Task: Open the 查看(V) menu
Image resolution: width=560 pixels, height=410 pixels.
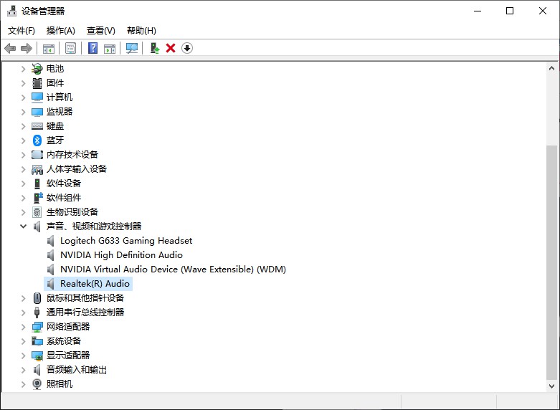Action: click(x=100, y=31)
